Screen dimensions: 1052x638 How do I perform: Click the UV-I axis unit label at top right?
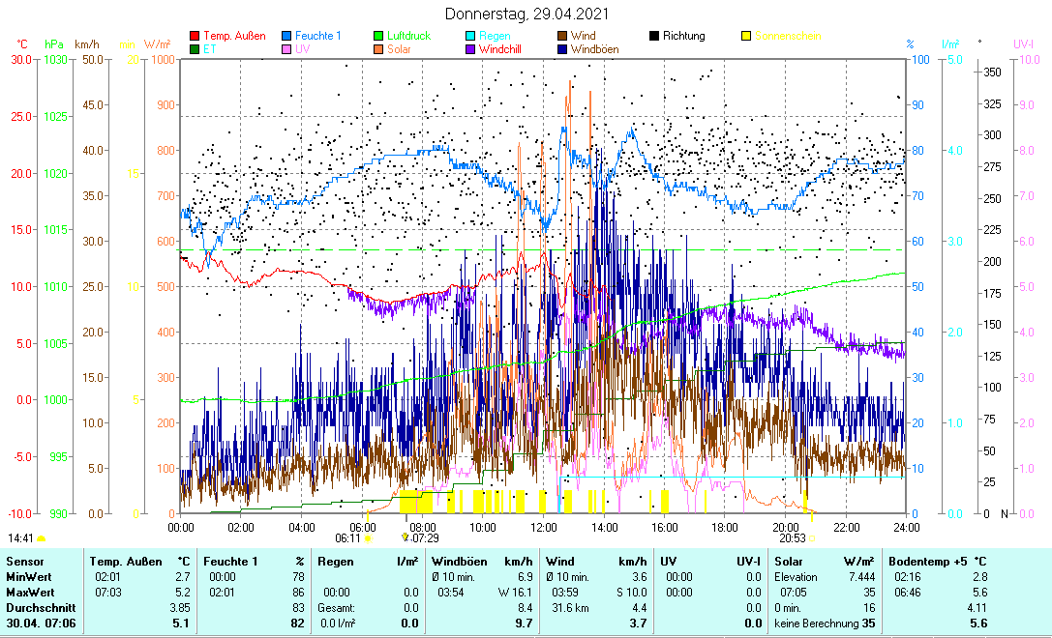click(x=1023, y=44)
